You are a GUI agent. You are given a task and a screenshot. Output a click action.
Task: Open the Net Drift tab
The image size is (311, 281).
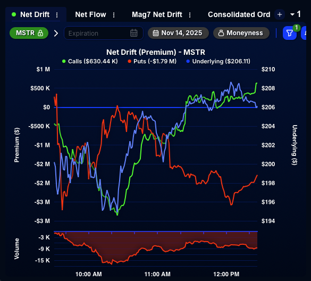click(35, 14)
